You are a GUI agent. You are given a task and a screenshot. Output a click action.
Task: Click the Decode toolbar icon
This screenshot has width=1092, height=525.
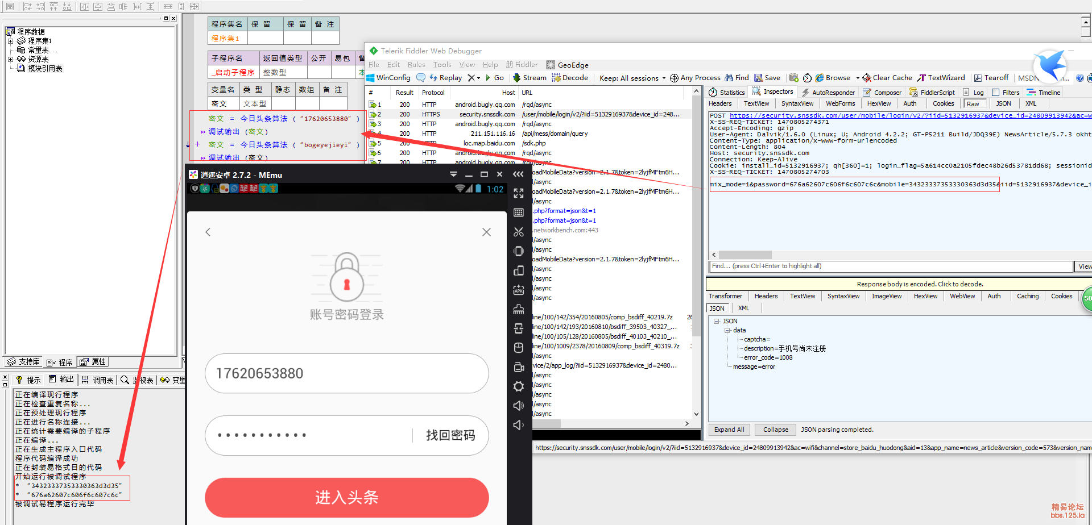pyautogui.click(x=570, y=78)
